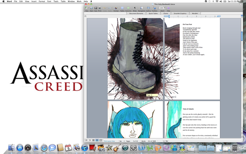This screenshot has width=246, height=154.
Task: Open Time Machine from the dock
Action: (x=125, y=148)
